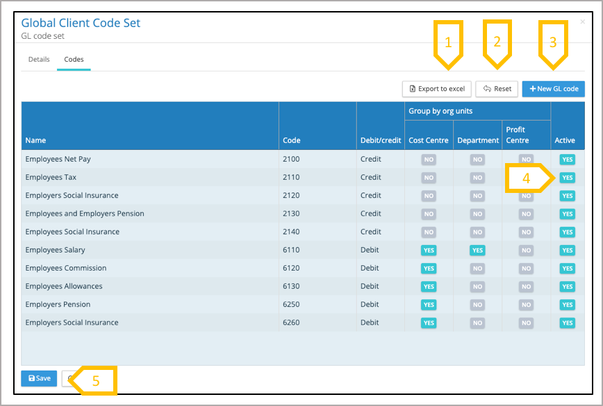
Task: Close the Global Client Code Set dialog
Action: pyautogui.click(x=582, y=22)
